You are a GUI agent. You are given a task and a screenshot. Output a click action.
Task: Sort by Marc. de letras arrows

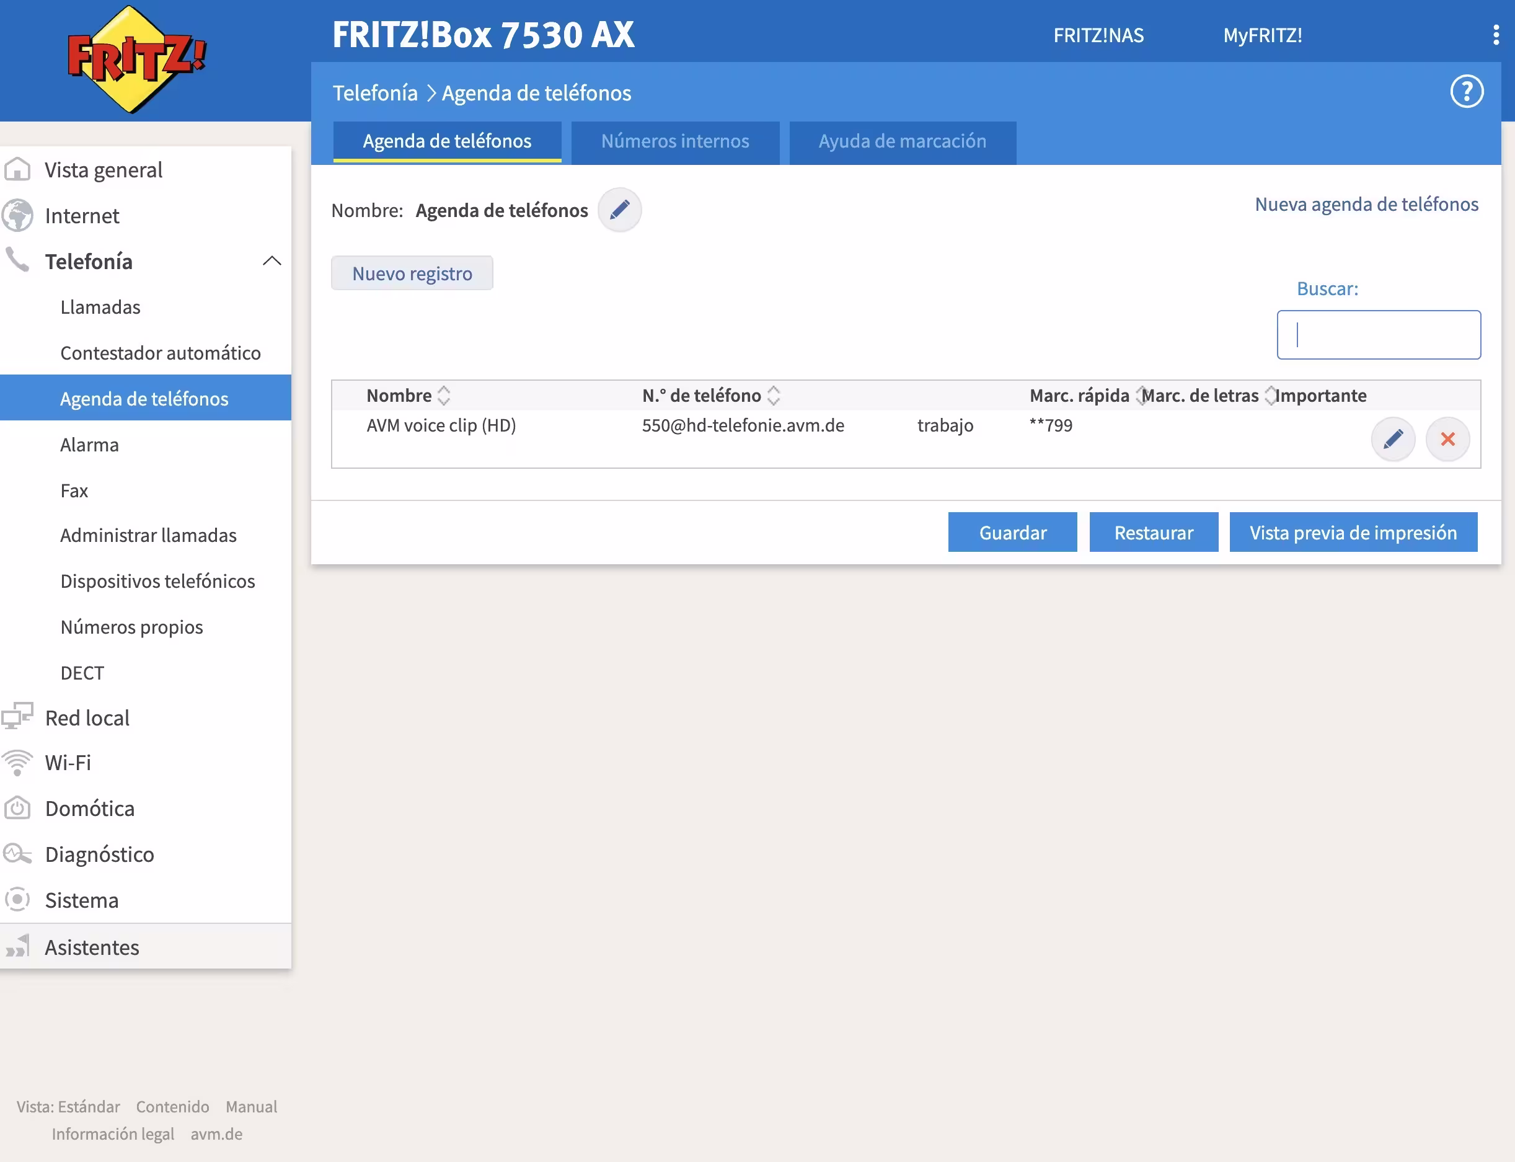click(x=1270, y=396)
